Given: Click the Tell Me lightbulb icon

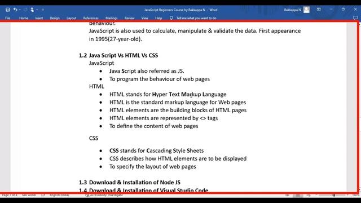Looking at the screenshot, I should coord(171,18).
